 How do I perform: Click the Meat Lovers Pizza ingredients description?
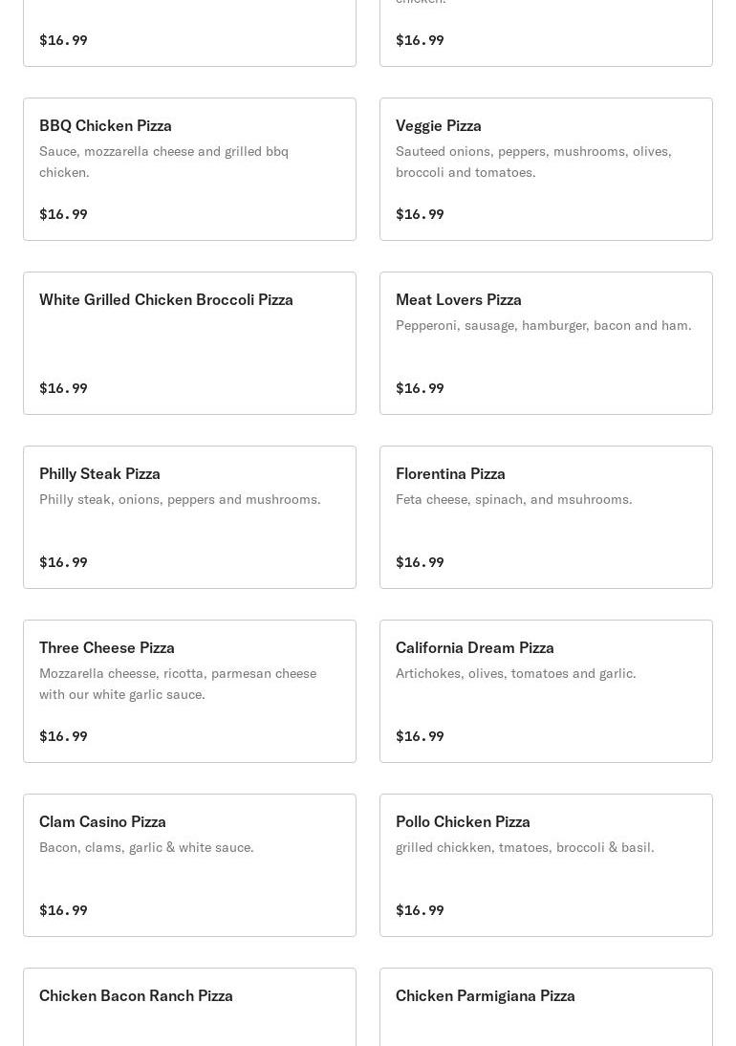[x=543, y=325]
